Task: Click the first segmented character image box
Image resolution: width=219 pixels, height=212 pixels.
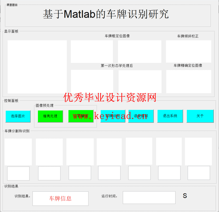Action: [x=18, y=152]
